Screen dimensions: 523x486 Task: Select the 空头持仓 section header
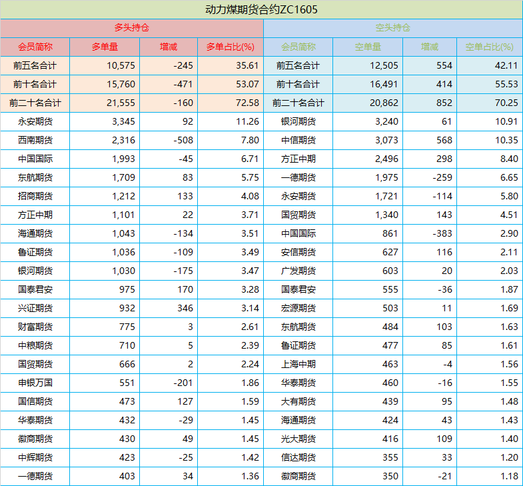393,28
